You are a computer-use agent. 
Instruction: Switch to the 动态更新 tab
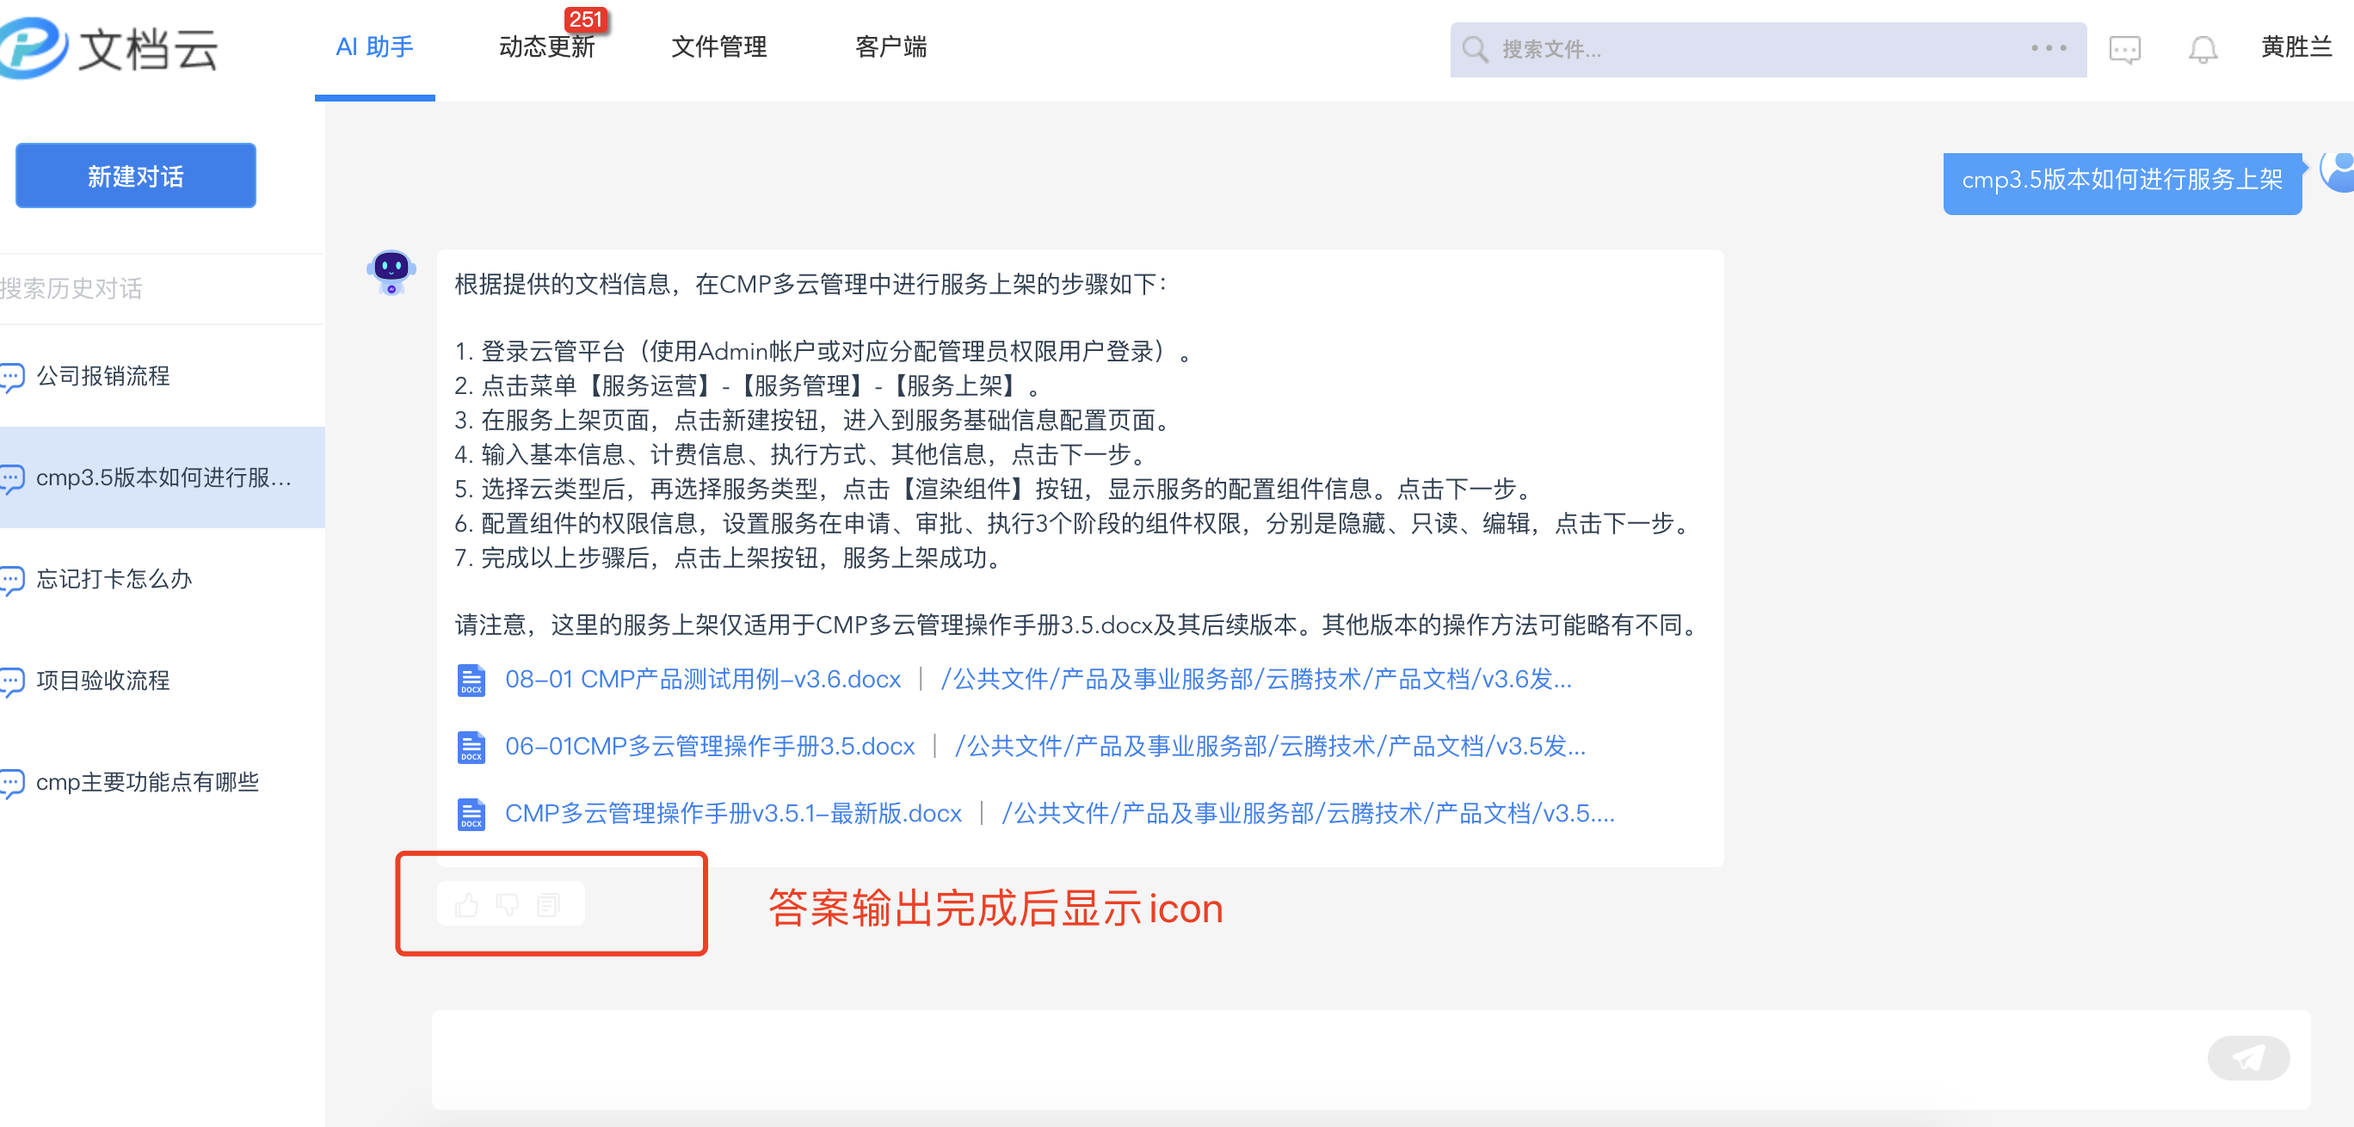pyautogui.click(x=546, y=46)
